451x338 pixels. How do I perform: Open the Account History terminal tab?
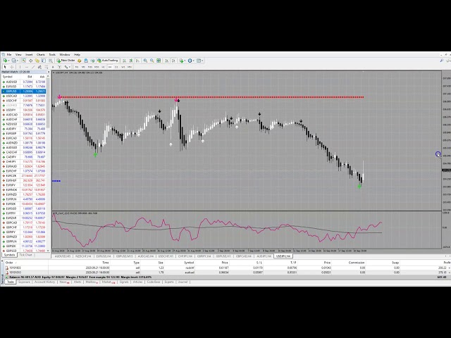(x=44, y=282)
